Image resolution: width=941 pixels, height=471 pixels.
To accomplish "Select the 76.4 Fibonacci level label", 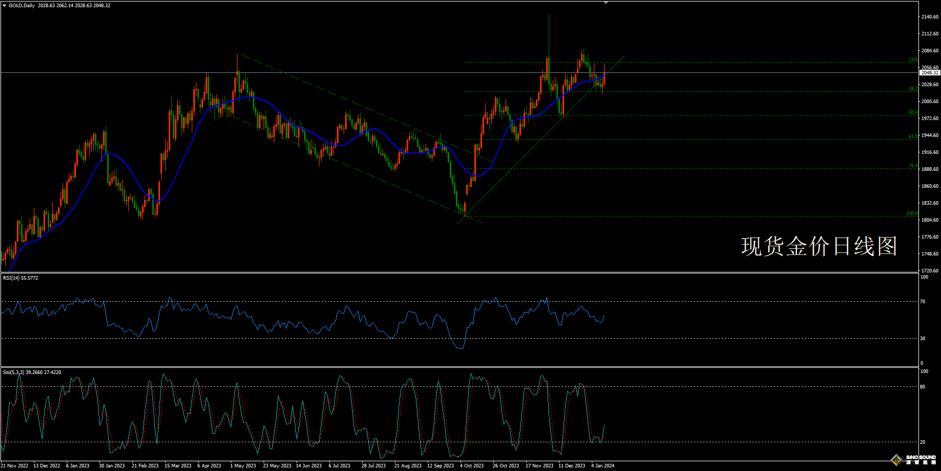I will pos(913,166).
